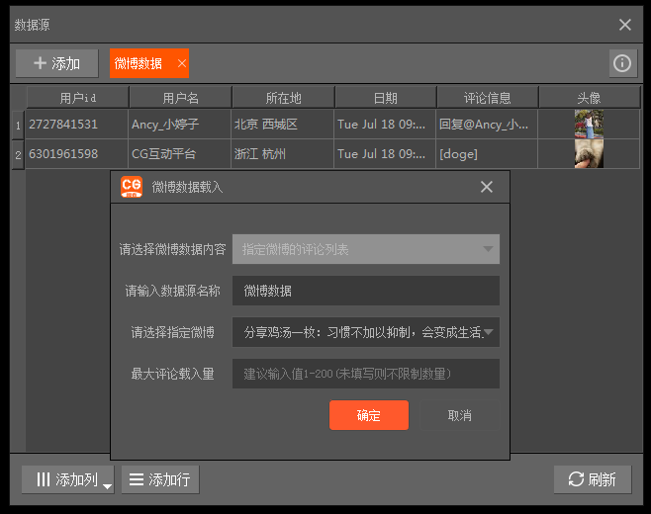Click the 所在地 column header
651x514 pixels.
[x=283, y=98]
